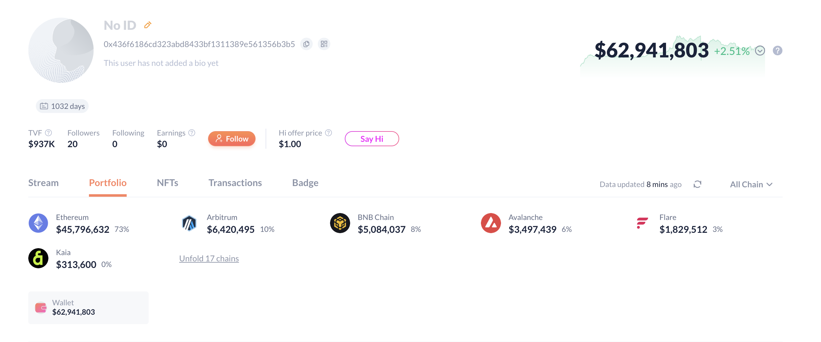Unfold 17 chains link
Viewport: 821px width, 342px height.
coord(209,258)
